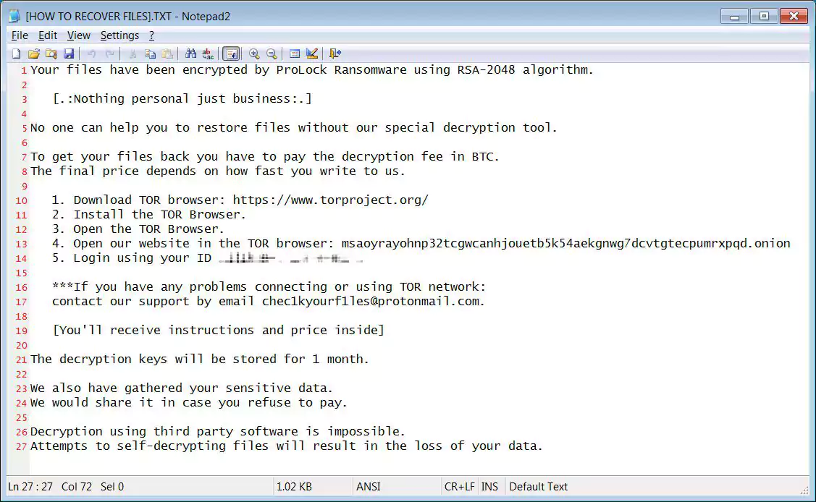The height and width of the screenshot is (502, 816).
Task: Click the text 'ProLock Ransomware' on line 1
Action: (342, 69)
